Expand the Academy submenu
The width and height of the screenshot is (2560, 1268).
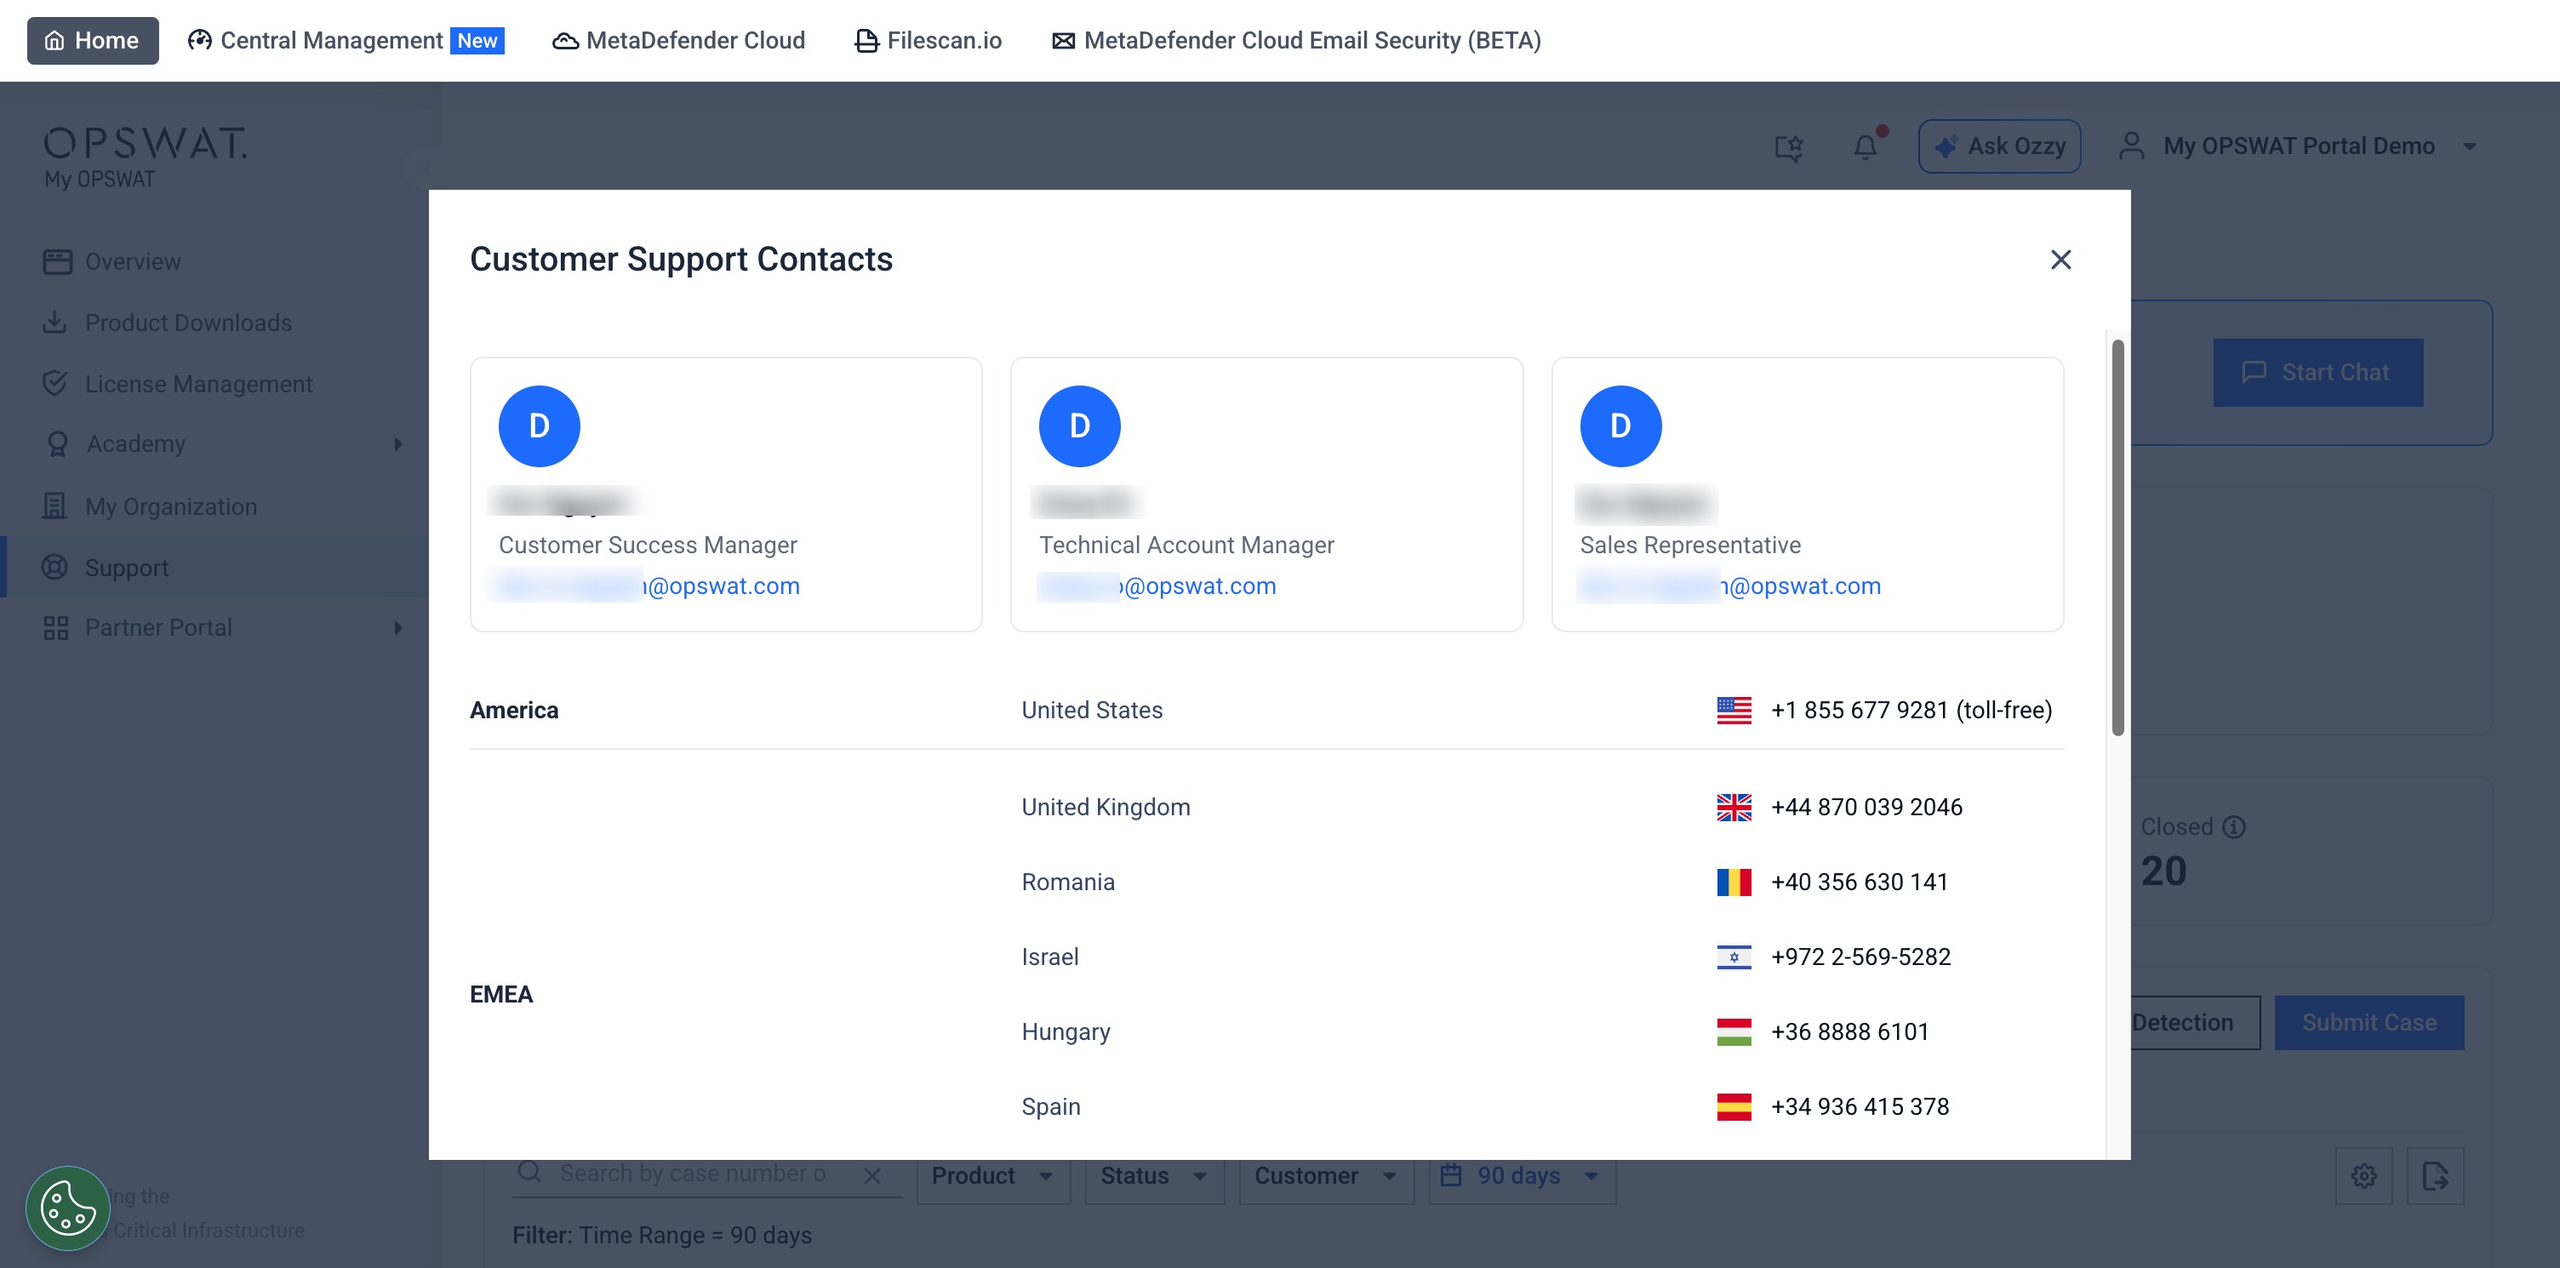pos(398,444)
